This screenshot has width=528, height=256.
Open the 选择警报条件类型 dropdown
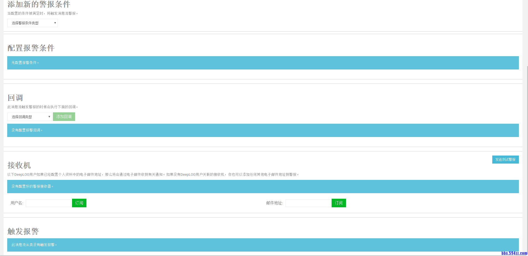point(32,23)
